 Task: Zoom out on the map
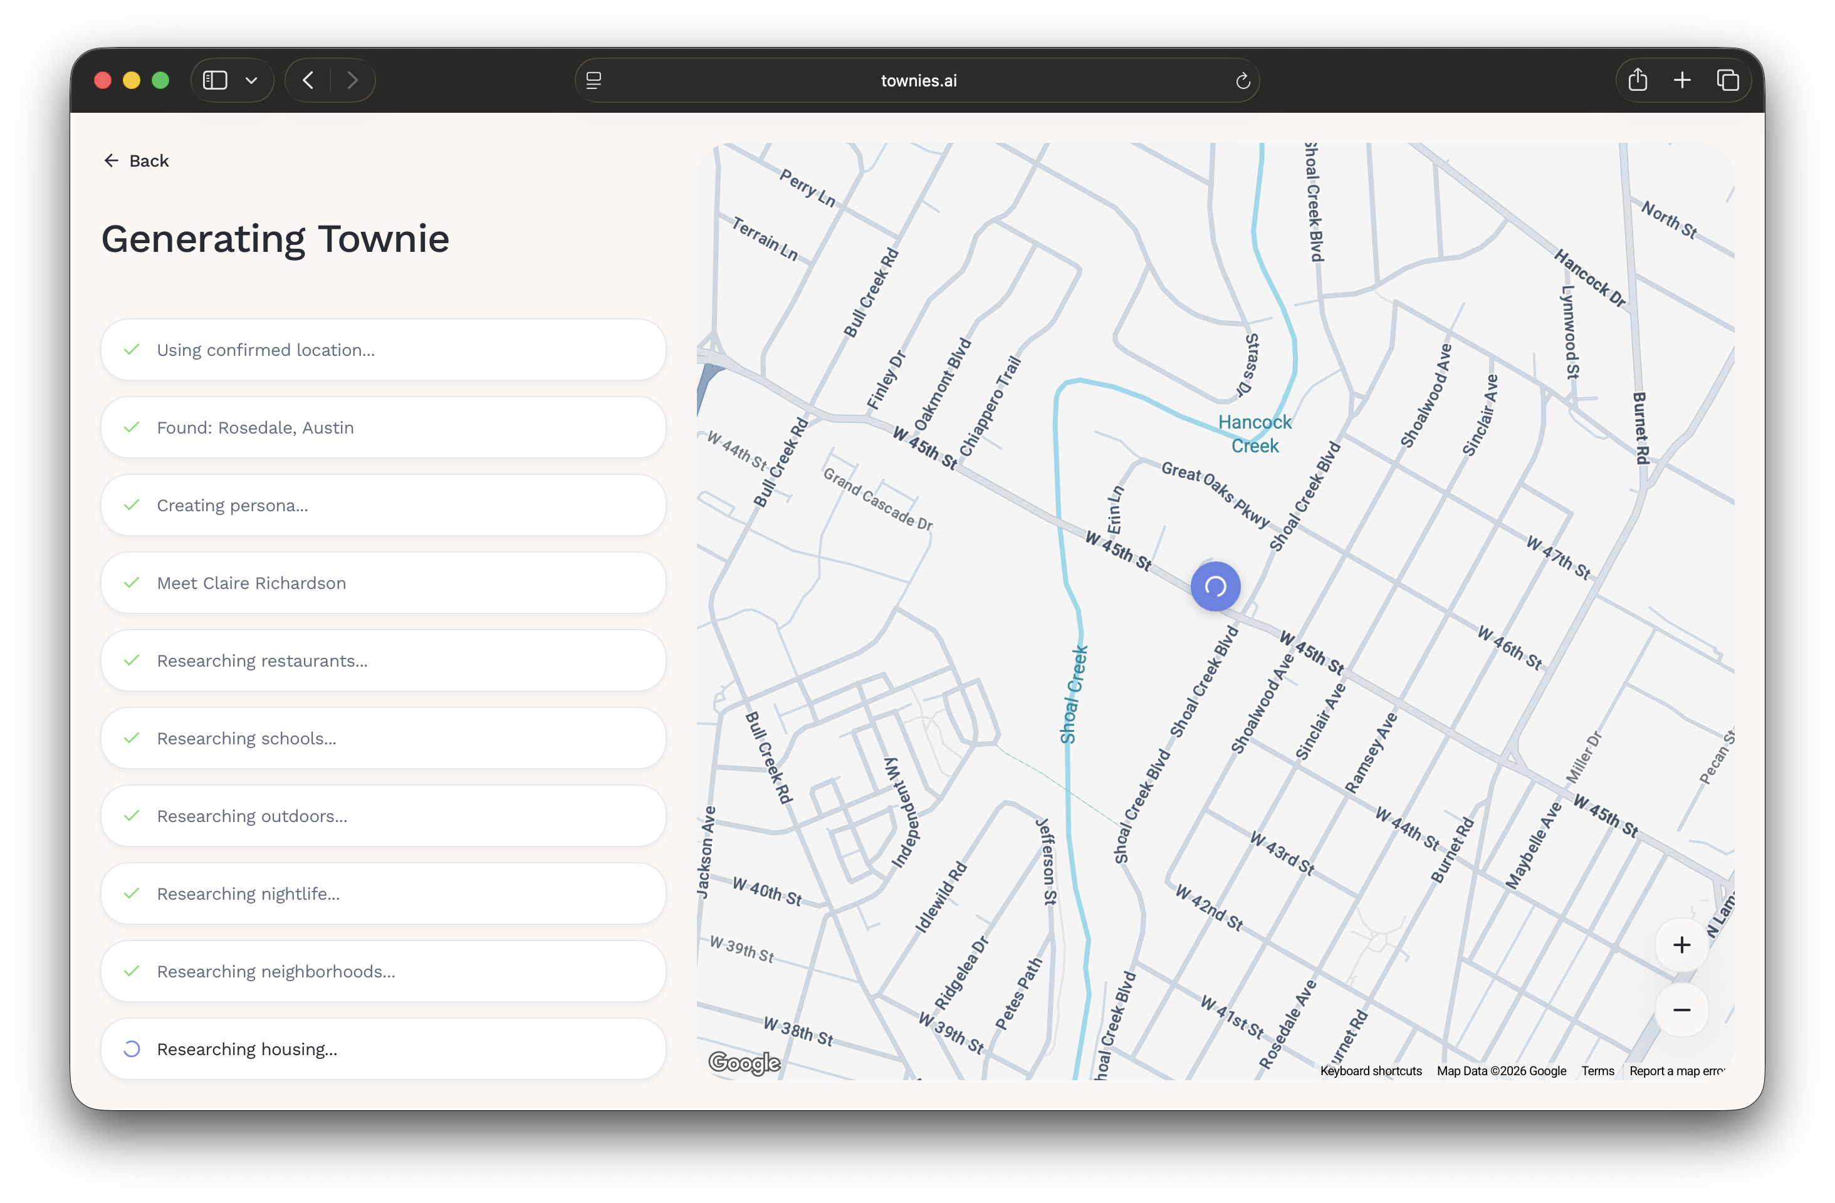pyautogui.click(x=1681, y=1011)
